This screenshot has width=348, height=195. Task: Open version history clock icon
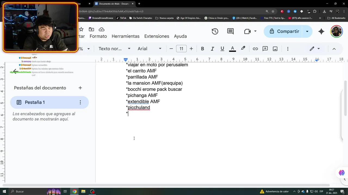215,31
